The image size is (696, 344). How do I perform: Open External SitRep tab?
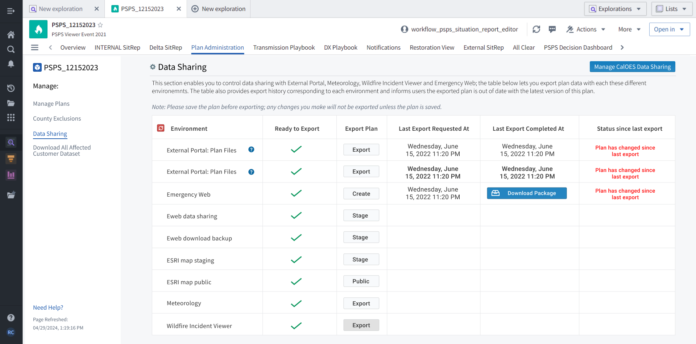pyautogui.click(x=484, y=47)
